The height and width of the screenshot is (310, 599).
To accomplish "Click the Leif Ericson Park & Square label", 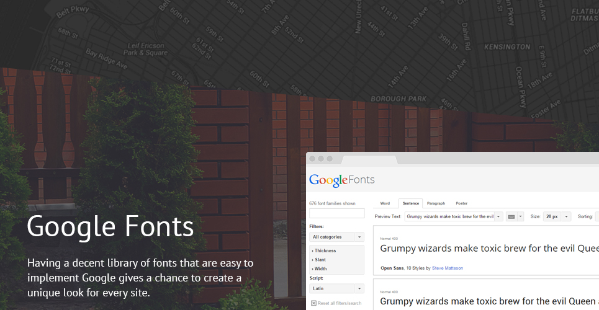I will [x=145, y=49].
